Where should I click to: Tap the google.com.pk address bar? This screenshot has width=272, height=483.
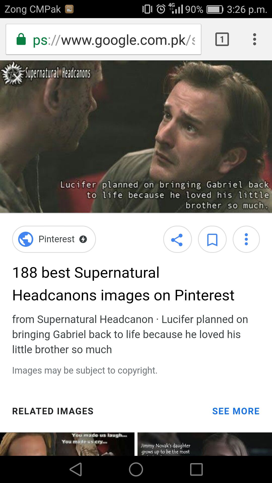click(104, 39)
